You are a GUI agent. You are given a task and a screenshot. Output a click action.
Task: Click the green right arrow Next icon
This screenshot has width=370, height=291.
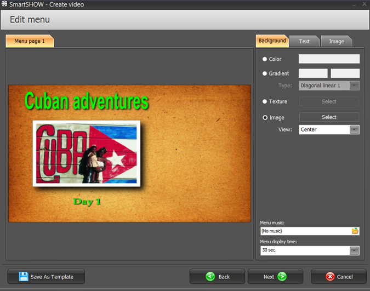(x=282, y=276)
